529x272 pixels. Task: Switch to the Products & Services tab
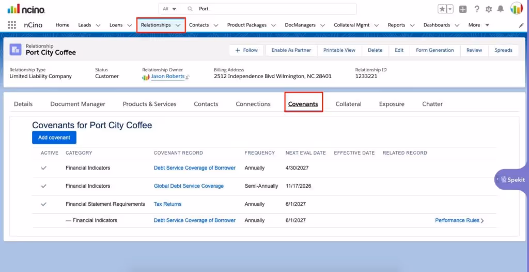(x=149, y=104)
